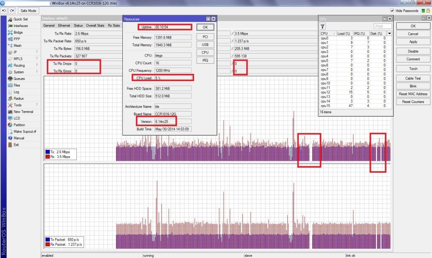432x258 pixels.
Task: Open Bridge menu in sidebar
Action: pyautogui.click(x=18, y=33)
